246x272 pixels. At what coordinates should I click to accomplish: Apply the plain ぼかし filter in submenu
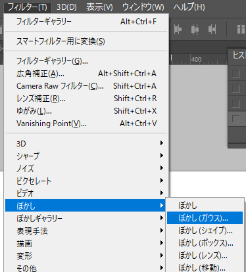click(x=205, y=206)
